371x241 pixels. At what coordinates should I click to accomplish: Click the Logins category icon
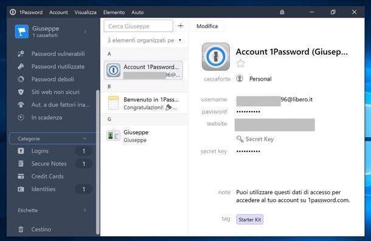[21, 151]
